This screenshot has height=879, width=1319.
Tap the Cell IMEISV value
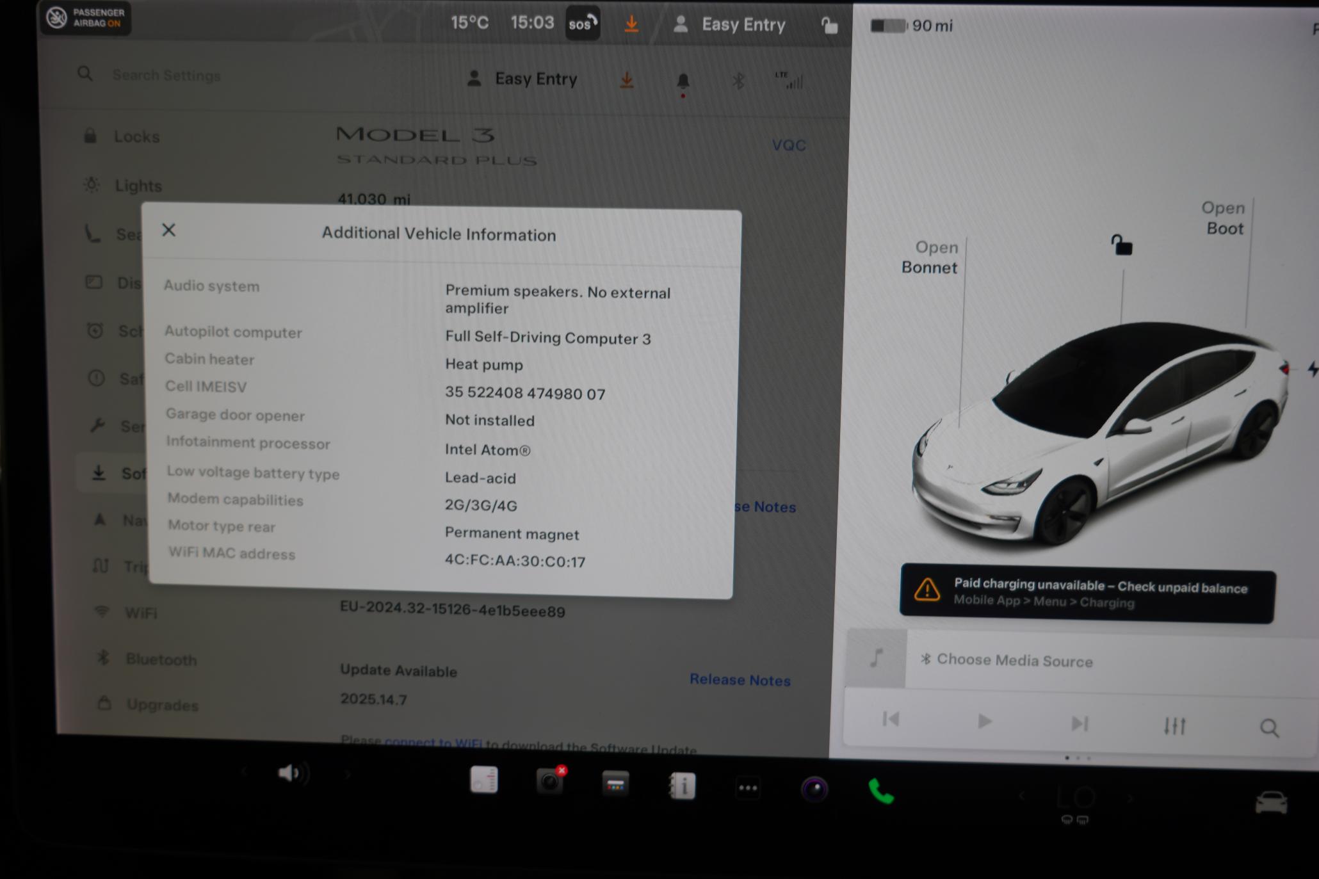tap(525, 393)
